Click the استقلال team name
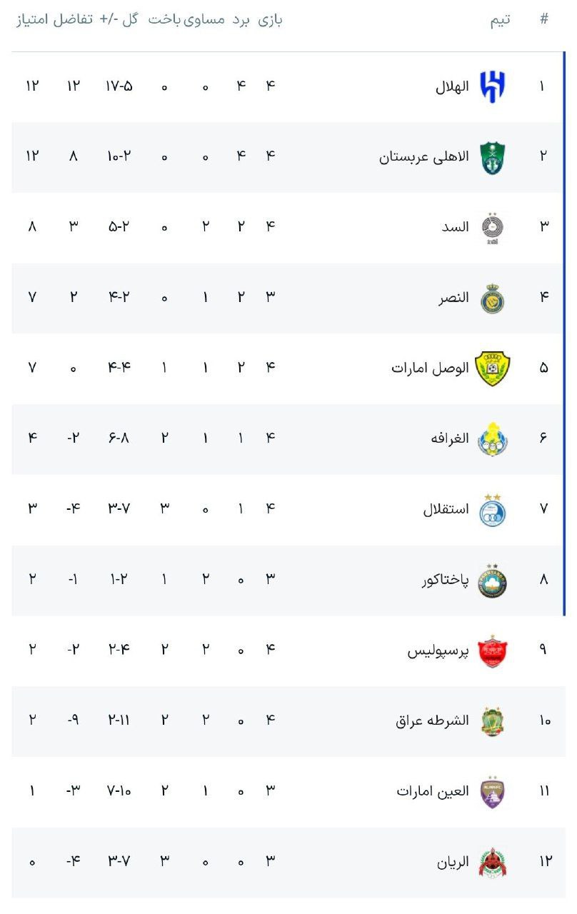 [446, 510]
